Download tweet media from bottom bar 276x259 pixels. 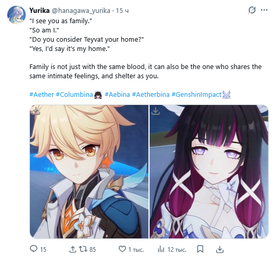click(x=220, y=249)
